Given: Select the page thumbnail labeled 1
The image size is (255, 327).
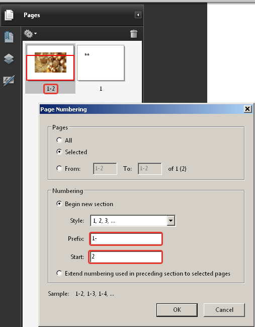Looking at the screenshot, I should click(x=101, y=63).
